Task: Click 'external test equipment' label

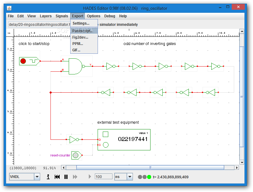Action: tap(118, 122)
